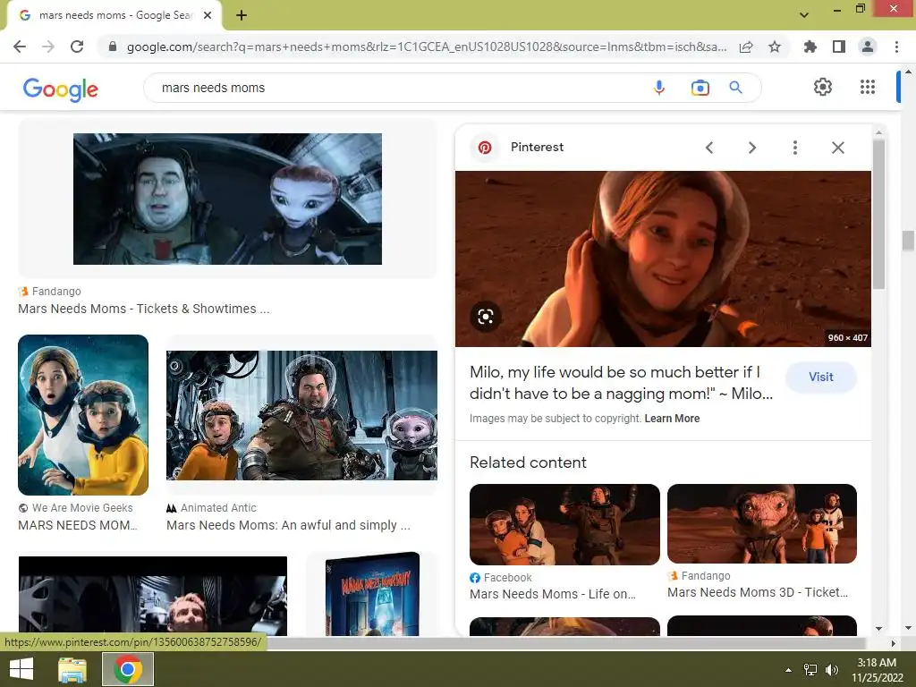Open the Chrome three-dot menu
The height and width of the screenshot is (687, 916).
896,47
